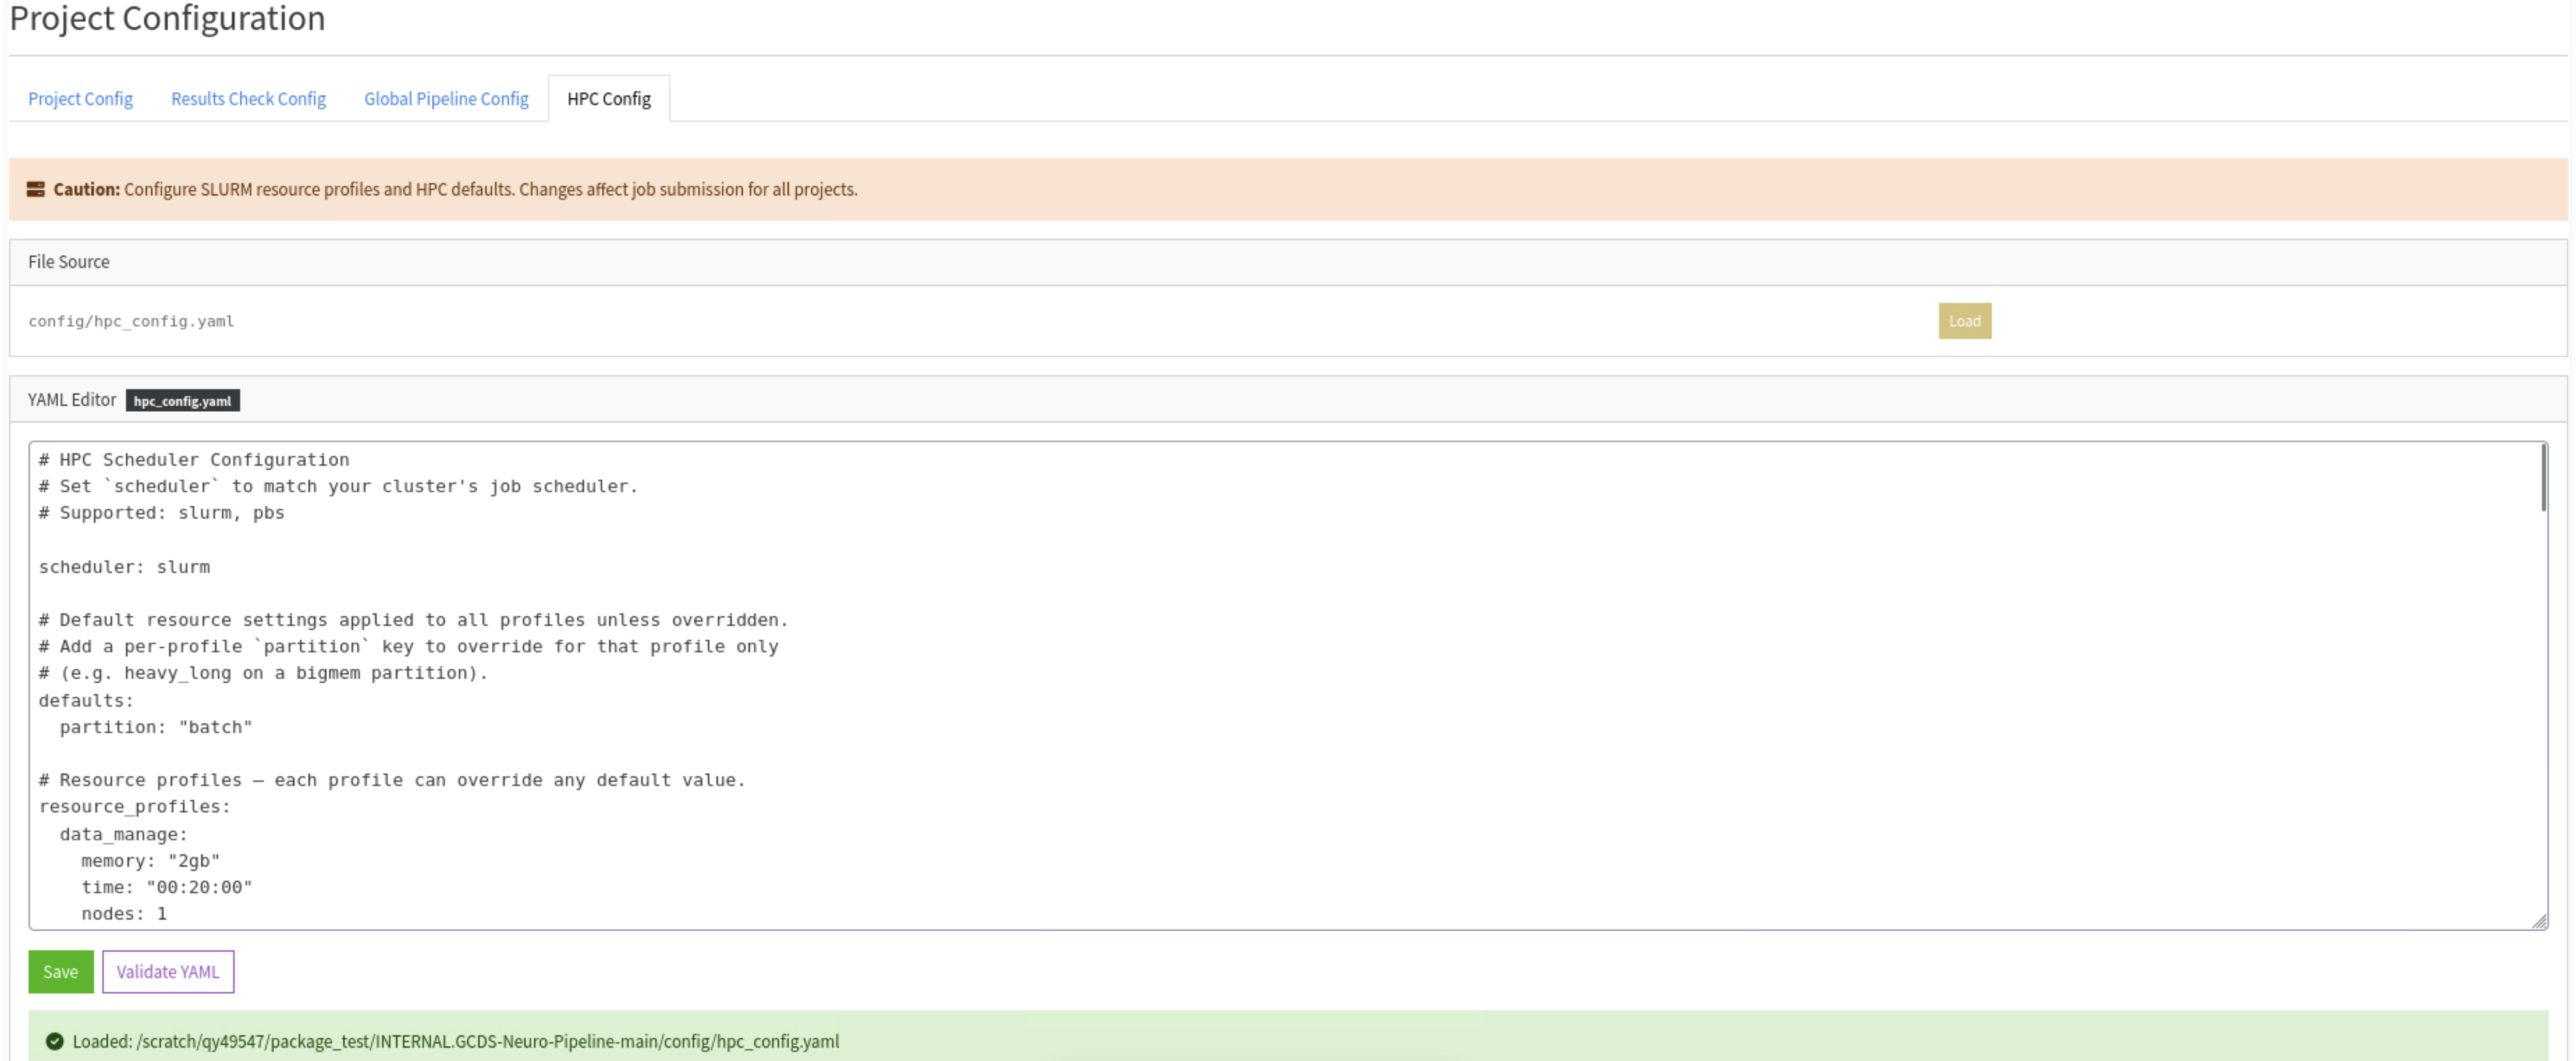Click the Loaded file path status message
This screenshot has width=2576, height=1061.
coord(456,1042)
